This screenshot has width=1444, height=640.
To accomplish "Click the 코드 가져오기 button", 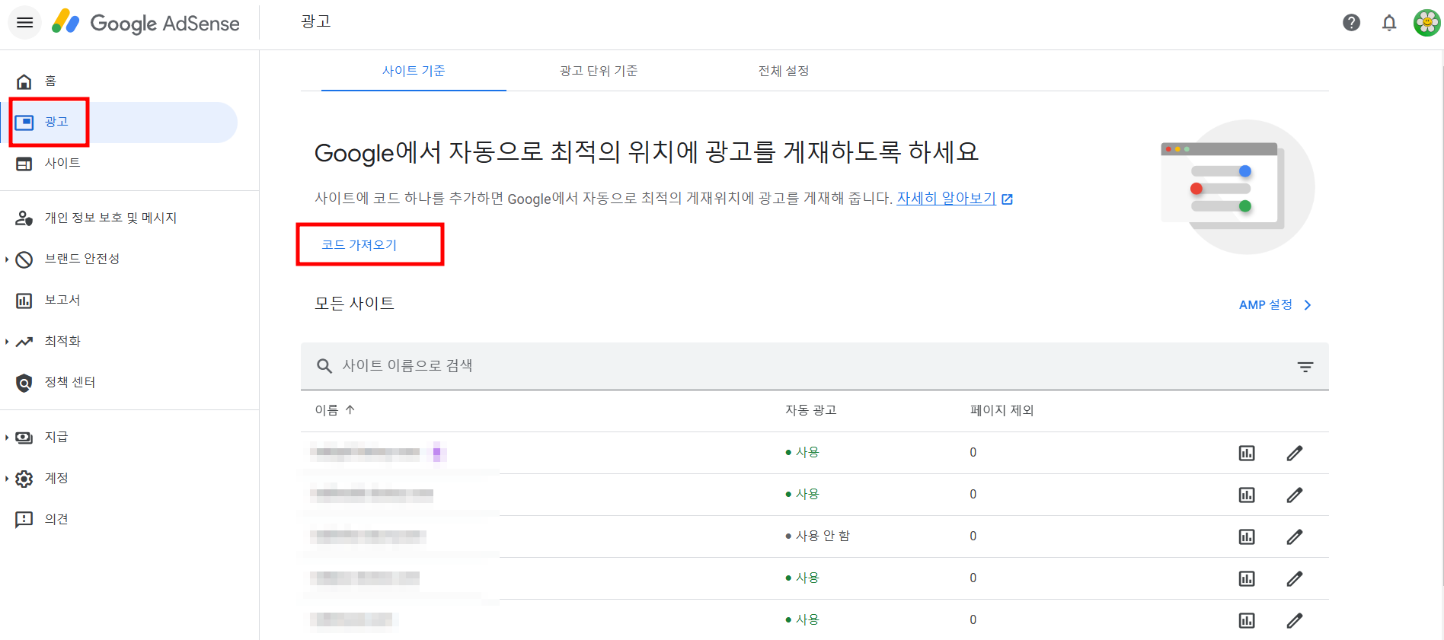I will tap(359, 245).
